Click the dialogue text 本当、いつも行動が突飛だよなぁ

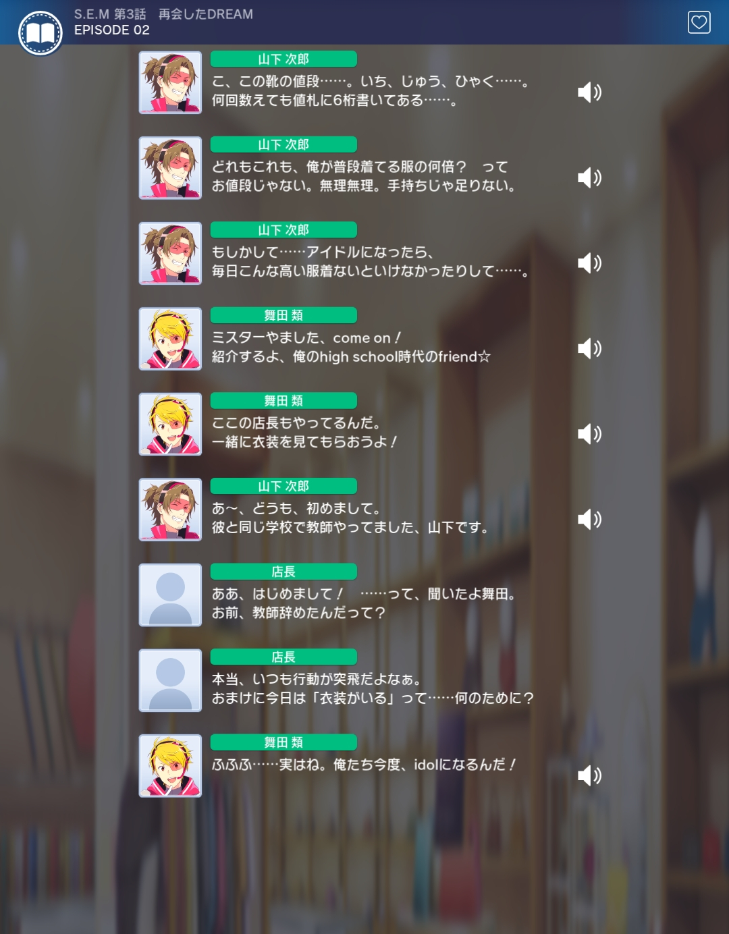(x=317, y=679)
